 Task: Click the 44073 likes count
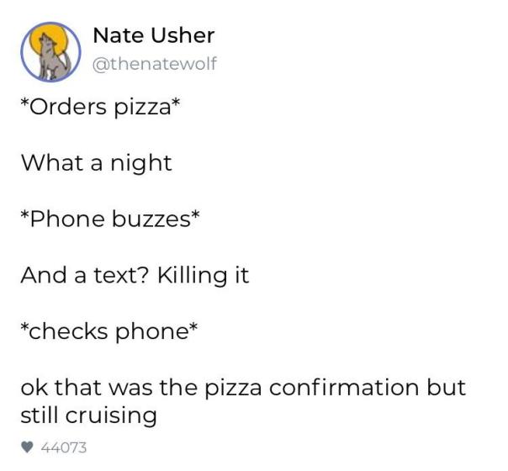63,447
